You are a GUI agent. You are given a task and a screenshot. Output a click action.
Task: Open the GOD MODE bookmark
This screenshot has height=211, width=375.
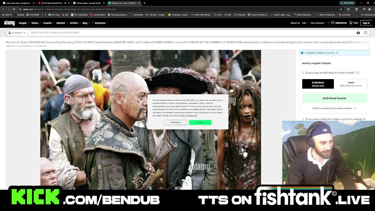coord(33,15)
